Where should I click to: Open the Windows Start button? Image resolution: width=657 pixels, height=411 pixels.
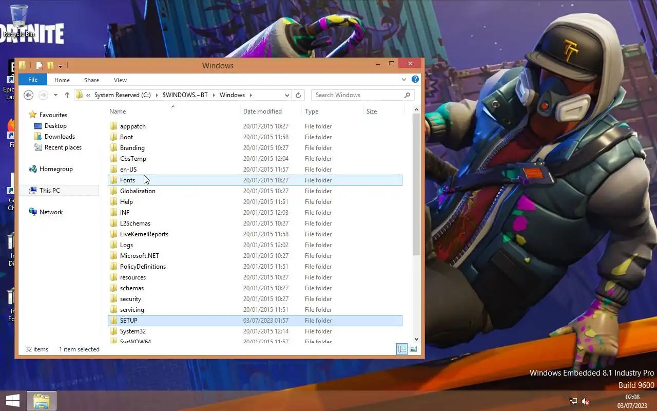[12, 401]
